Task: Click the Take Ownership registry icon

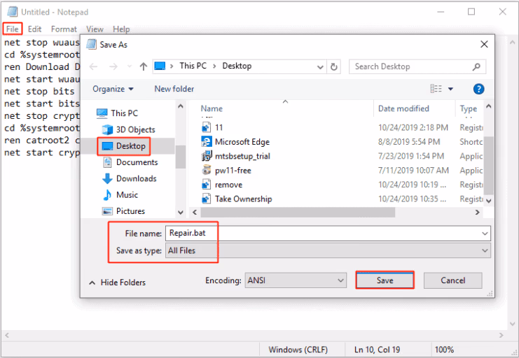Action: coord(207,199)
